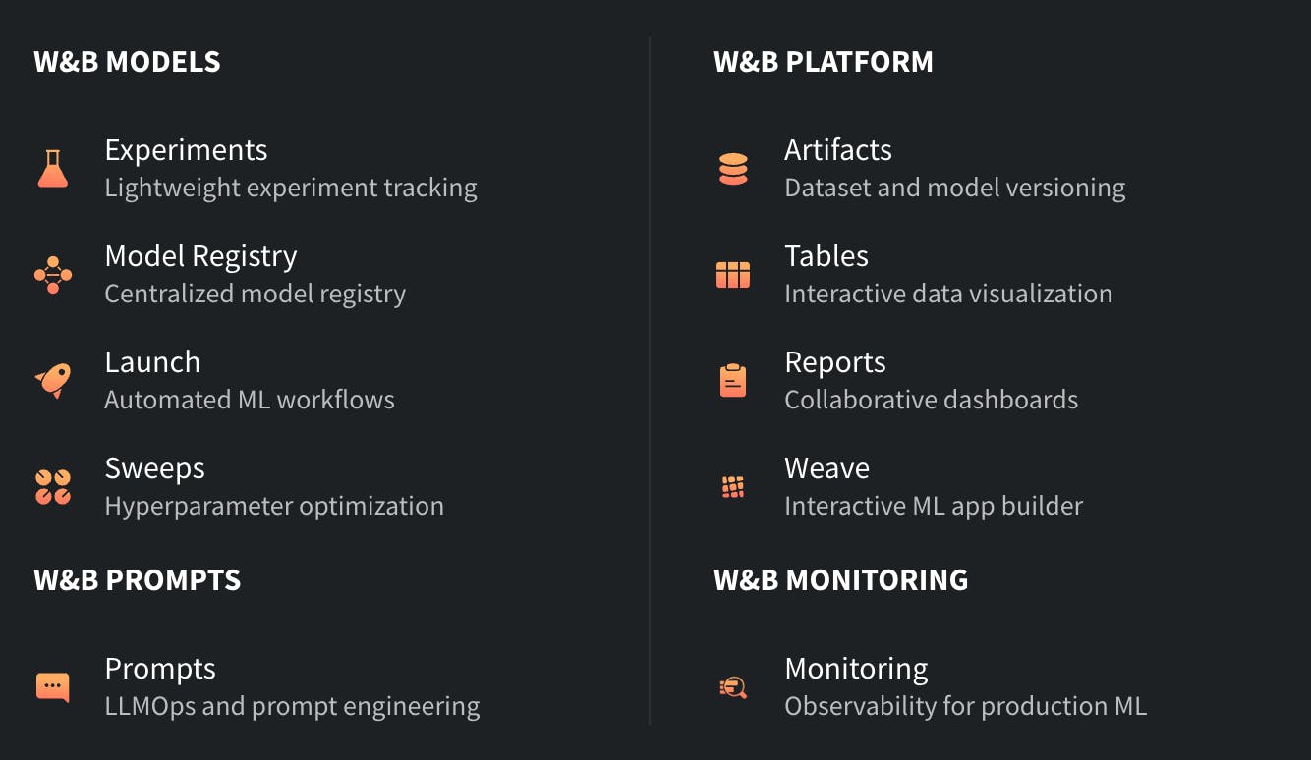This screenshot has width=1311, height=760.
Task: Click the Tables grid icon
Action: 733,275
